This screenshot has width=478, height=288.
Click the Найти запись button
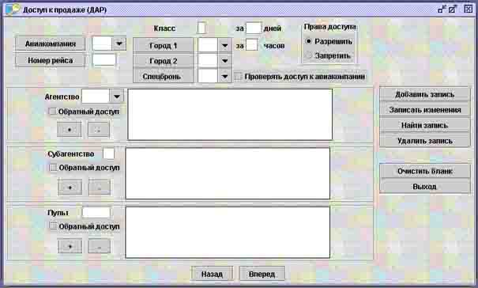pos(424,125)
